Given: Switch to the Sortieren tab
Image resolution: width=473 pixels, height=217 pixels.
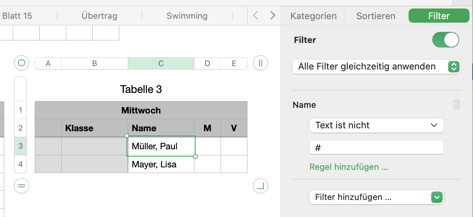Looking at the screenshot, I should (376, 16).
